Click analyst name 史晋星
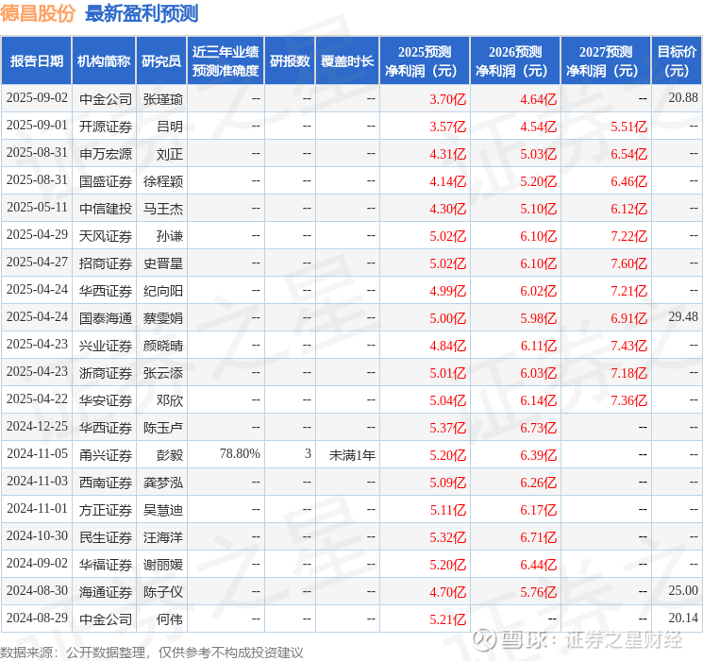 [163, 263]
